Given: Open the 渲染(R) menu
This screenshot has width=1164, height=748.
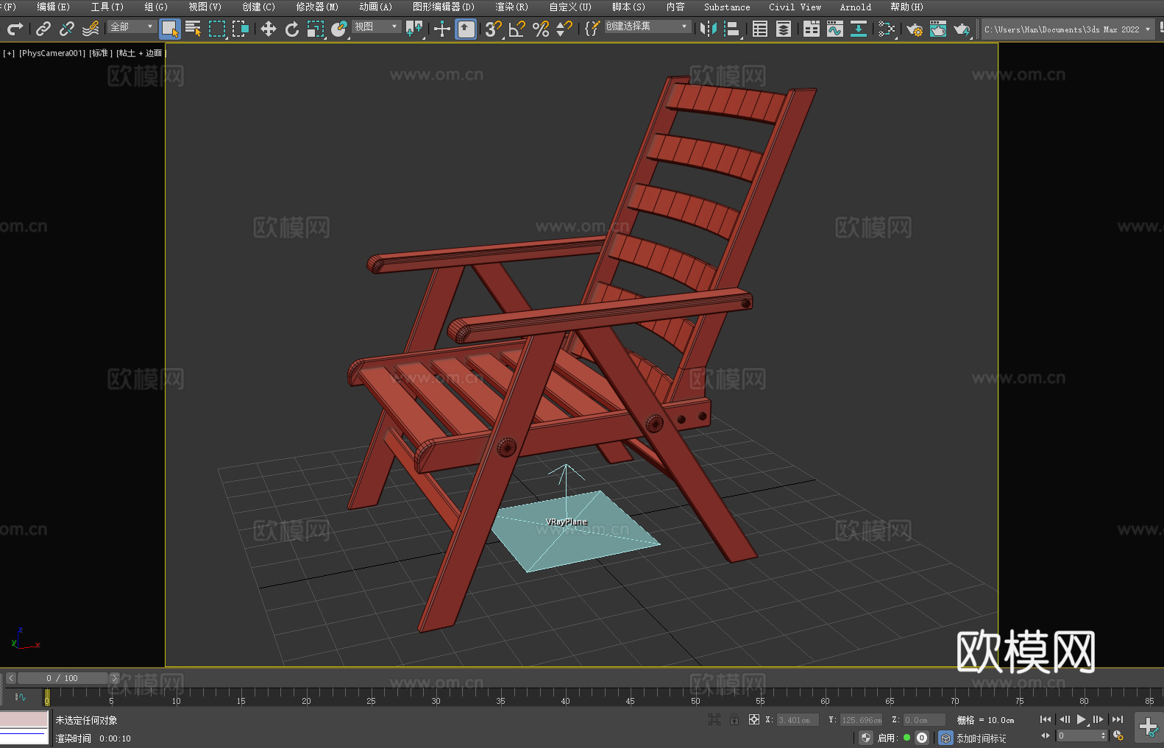Looking at the screenshot, I should (511, 7).
